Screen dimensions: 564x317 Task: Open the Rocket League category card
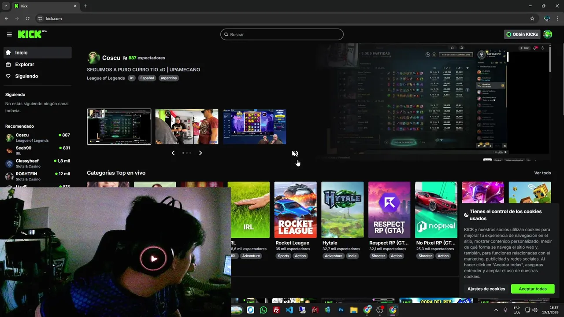(295, 210)
